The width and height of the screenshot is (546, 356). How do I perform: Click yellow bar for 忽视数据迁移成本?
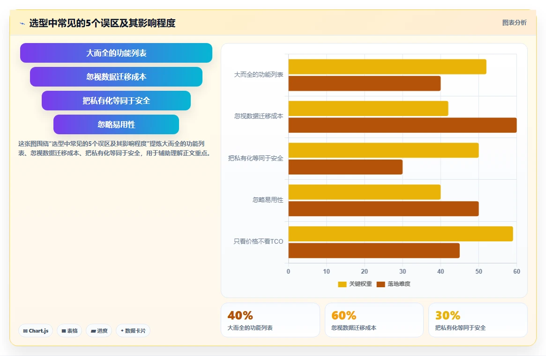[x=368, y=109]
